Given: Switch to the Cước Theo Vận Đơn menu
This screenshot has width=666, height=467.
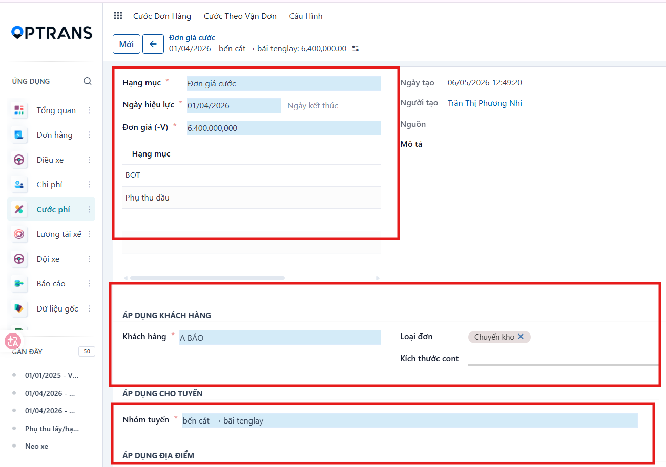Looking at the screenshot, I should [240, 16].
